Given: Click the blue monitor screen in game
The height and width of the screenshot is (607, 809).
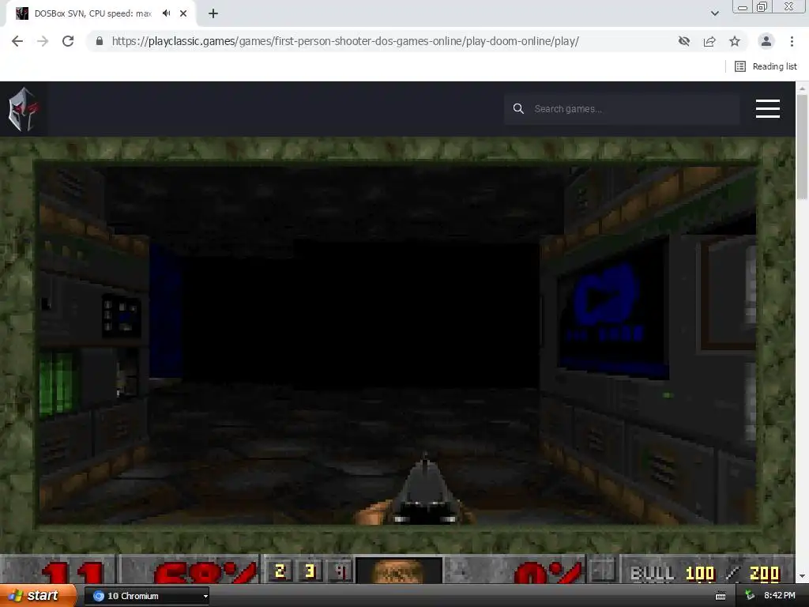Looking at the screenshot, I should coord(612,310).
